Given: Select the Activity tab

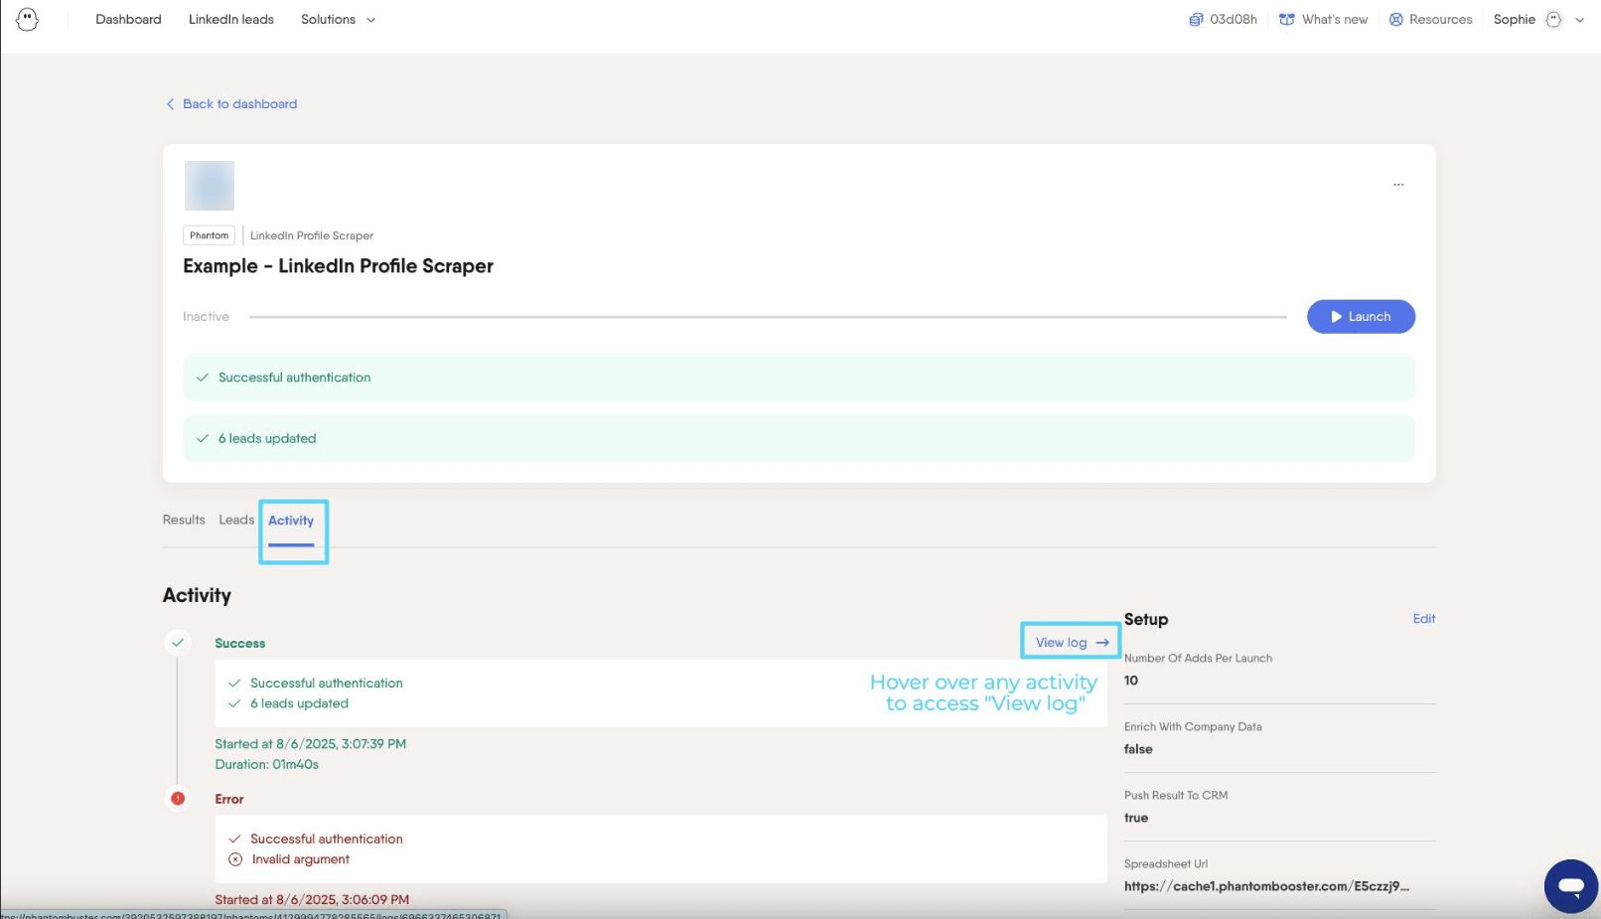Looking at the screenshot, I should 291,521.
